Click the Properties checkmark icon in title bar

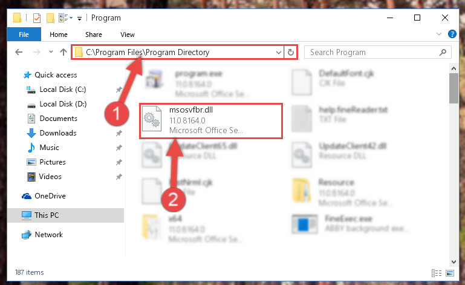point(37,18)
